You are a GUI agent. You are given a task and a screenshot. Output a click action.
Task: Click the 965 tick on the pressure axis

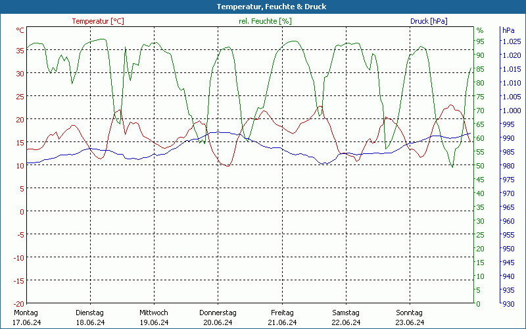tap(508, 207)
